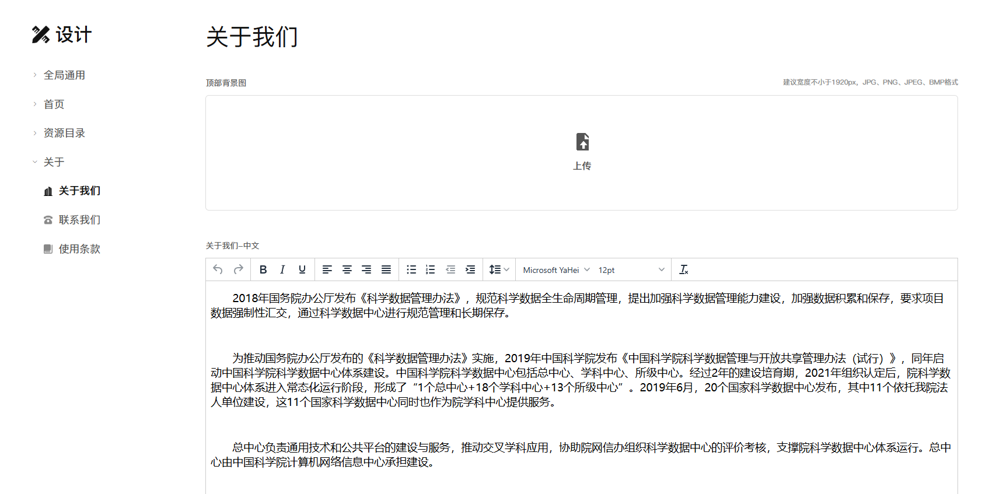Insert a numbered list
The height and width of the screenshot is (494, 996).
click(431, 269)
